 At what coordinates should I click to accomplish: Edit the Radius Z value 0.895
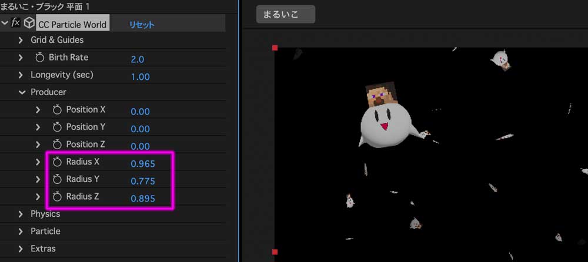142,199
